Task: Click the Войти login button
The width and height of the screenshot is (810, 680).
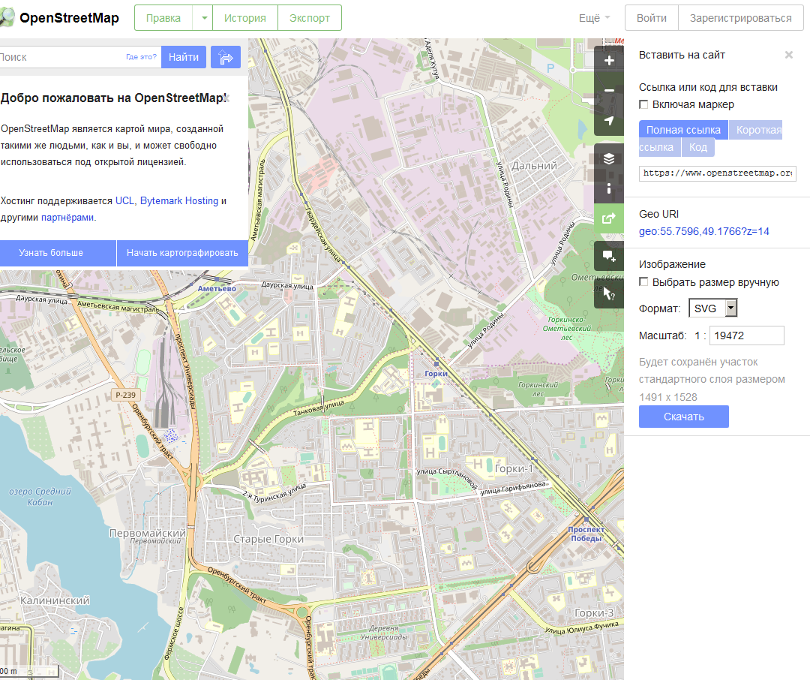Action: coord(652,18)
